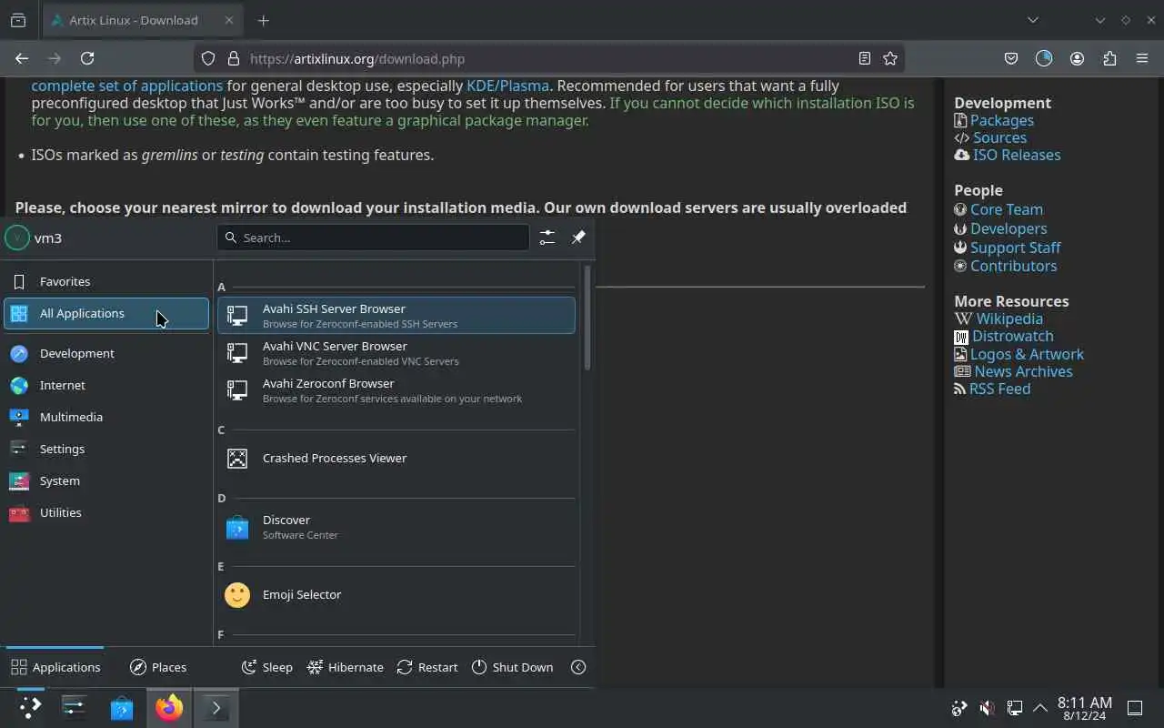
Task: Open the Logos & Artwork link
Action: (x=1027, y=354)
